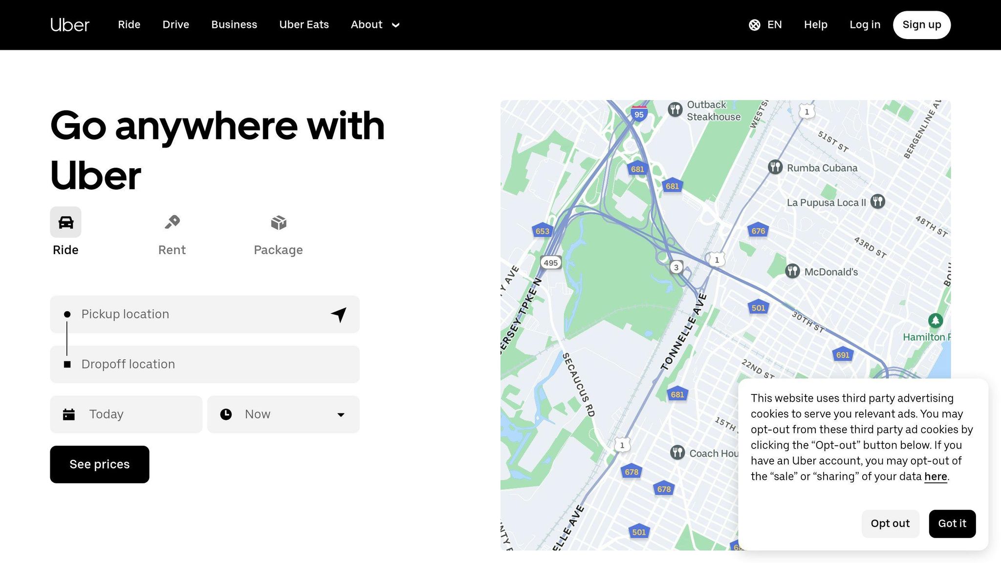This screenshot has height=563, width=1001.
Task: Use current location arrow icon
Action: click(x=339, y=314)
